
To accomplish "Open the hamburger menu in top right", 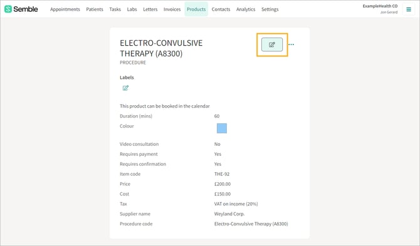I will 409,9.
